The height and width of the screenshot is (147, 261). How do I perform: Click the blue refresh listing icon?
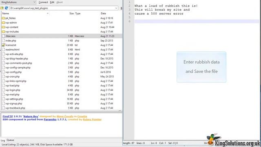click(x=7, y=8)
